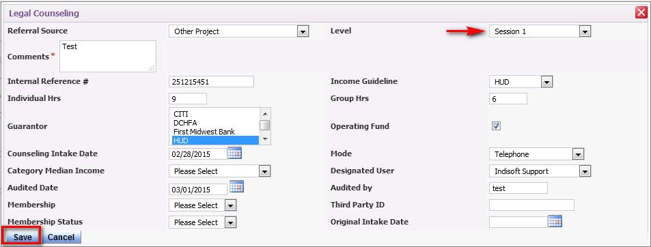The width and height of the screenshot is (651, 247).
Task: Open the Membership Status dropdown
Action: pos(203,222)
